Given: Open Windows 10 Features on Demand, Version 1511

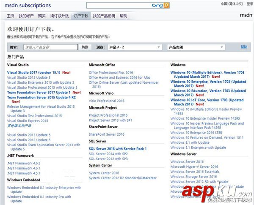Looking at the screenshot, I should click(x=207, y=138).
